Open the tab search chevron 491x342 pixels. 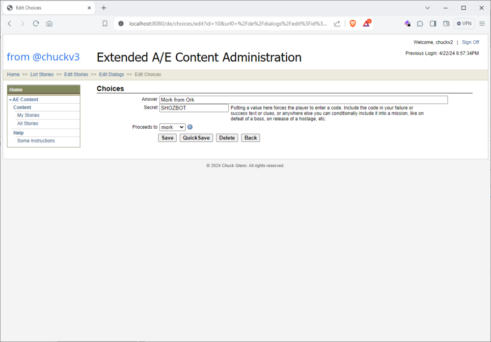[x=428, y=8]
